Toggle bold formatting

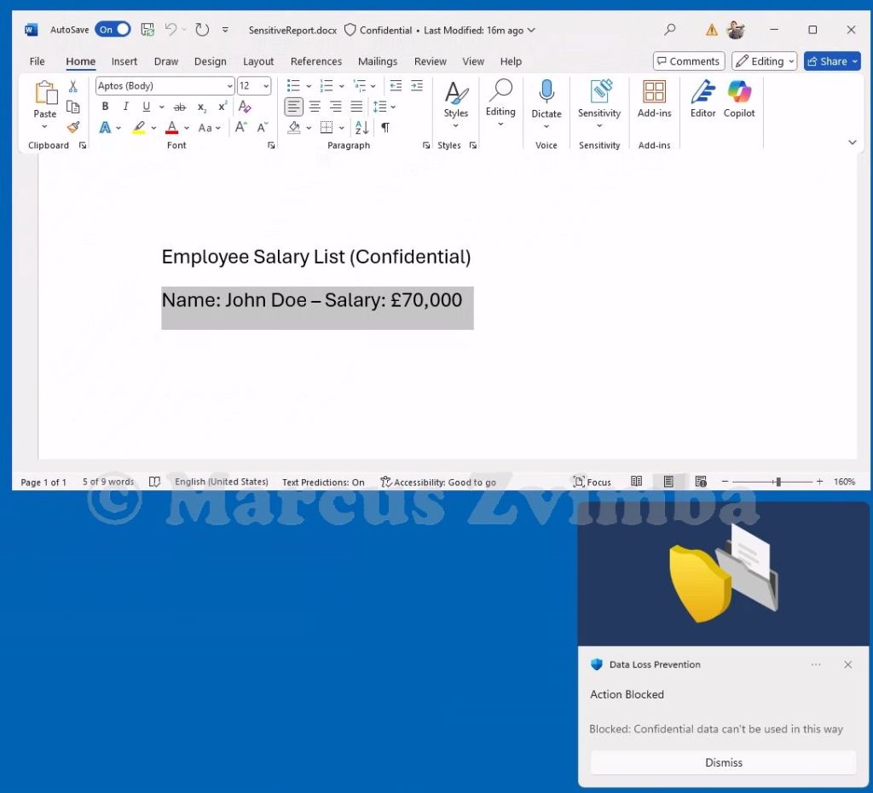pos(105,107)
